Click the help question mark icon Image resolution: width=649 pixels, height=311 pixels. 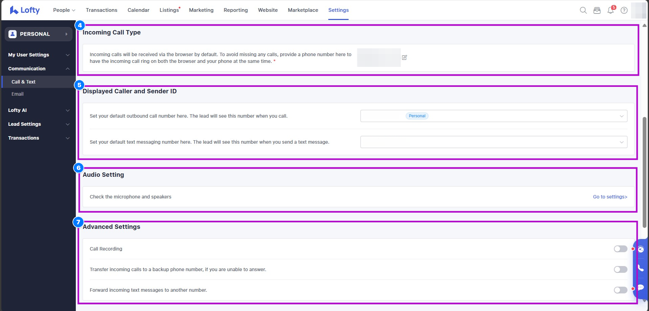624,10
